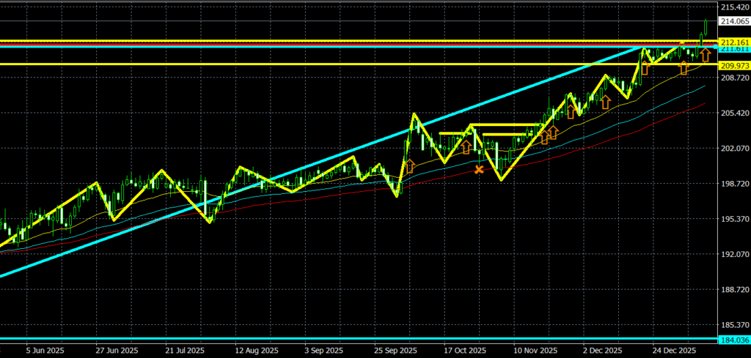This screenshot has height=358, width=751.
Task: Click the orange X marker below 17 Oct 2025
Action: click(479, 170)
